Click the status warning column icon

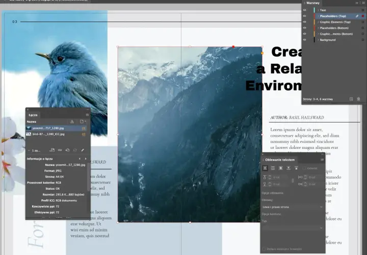tap(72, 121)
